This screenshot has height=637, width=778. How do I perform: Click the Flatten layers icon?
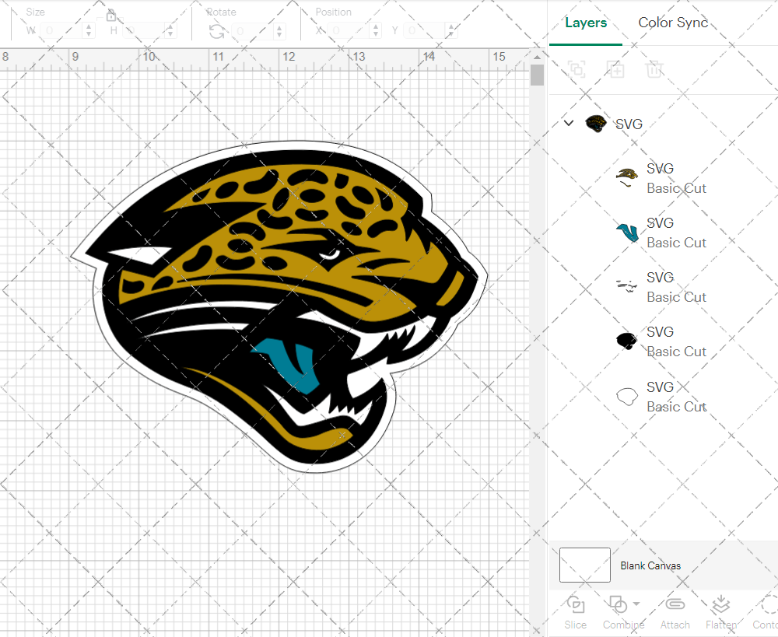pyautogui.click(x=721, y=605)
